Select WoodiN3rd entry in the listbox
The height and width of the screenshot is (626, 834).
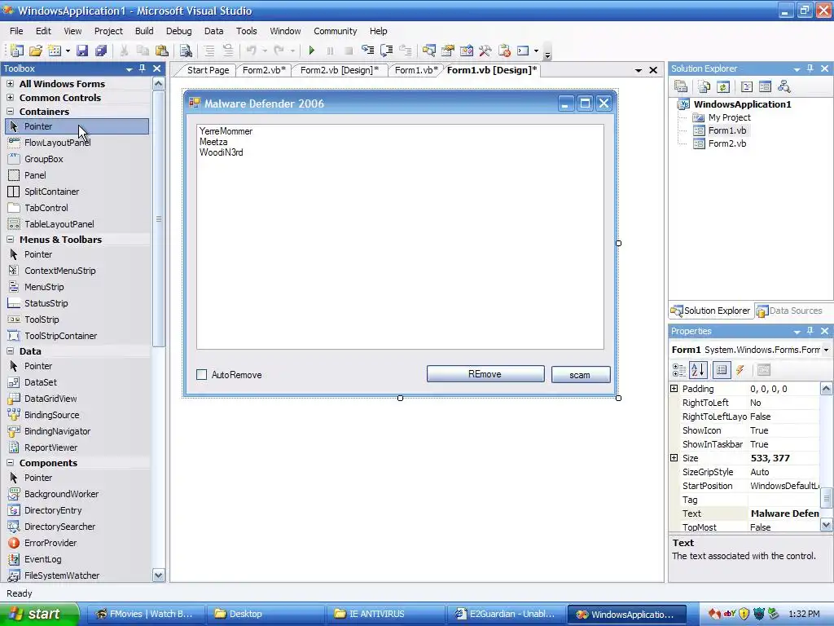[221, 152]
